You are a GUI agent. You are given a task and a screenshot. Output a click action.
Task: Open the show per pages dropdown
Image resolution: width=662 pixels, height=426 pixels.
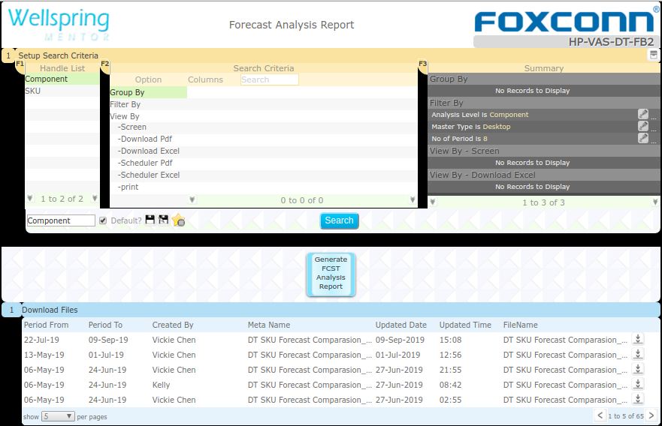59,416
